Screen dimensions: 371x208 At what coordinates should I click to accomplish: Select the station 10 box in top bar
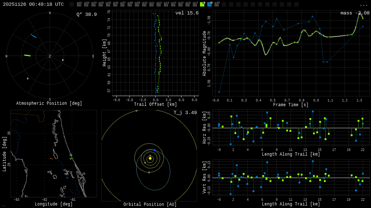pyautogui.click(x=144, y=4)
